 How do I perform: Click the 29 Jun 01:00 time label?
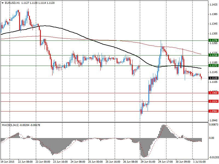coord(148,162)
